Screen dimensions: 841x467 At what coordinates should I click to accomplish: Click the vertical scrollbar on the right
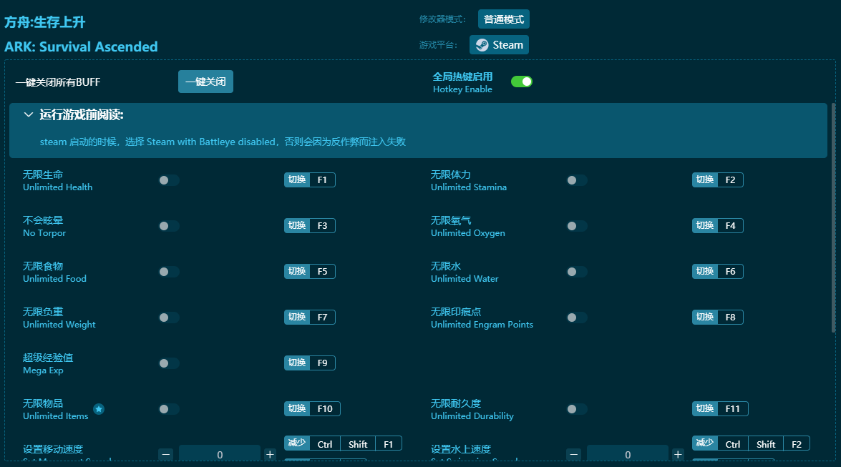tap(832, 215)
